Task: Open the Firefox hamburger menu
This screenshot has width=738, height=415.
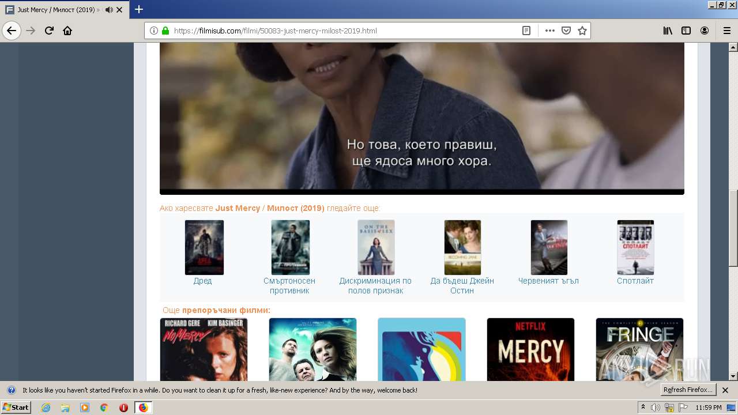Action: click(726, 31)
